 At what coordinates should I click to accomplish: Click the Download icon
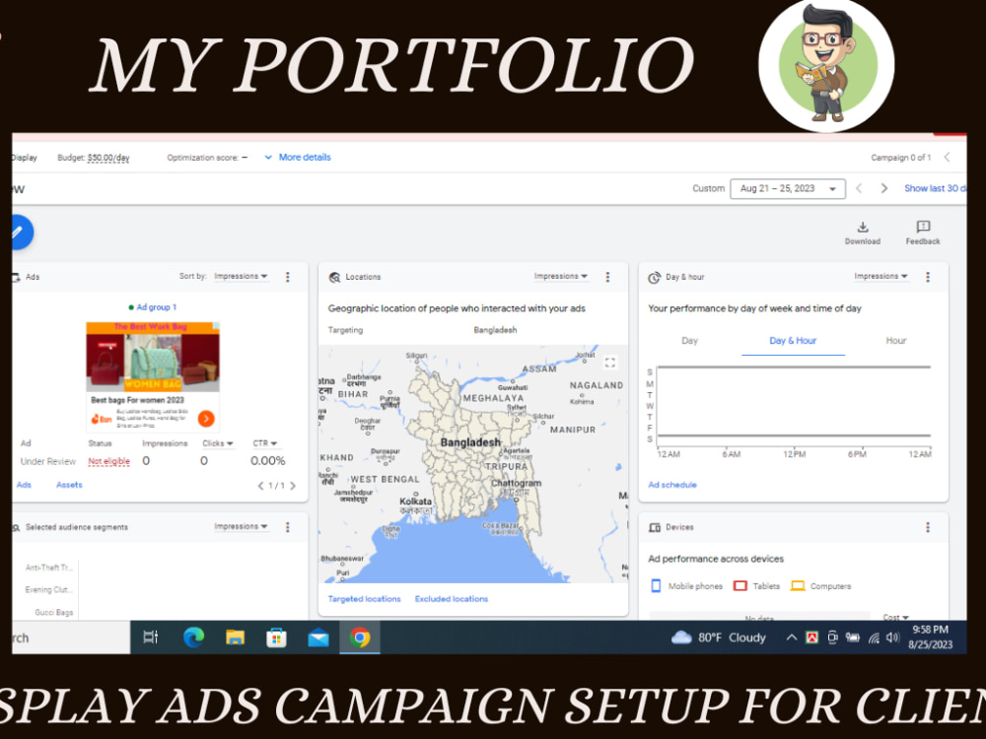862,227
